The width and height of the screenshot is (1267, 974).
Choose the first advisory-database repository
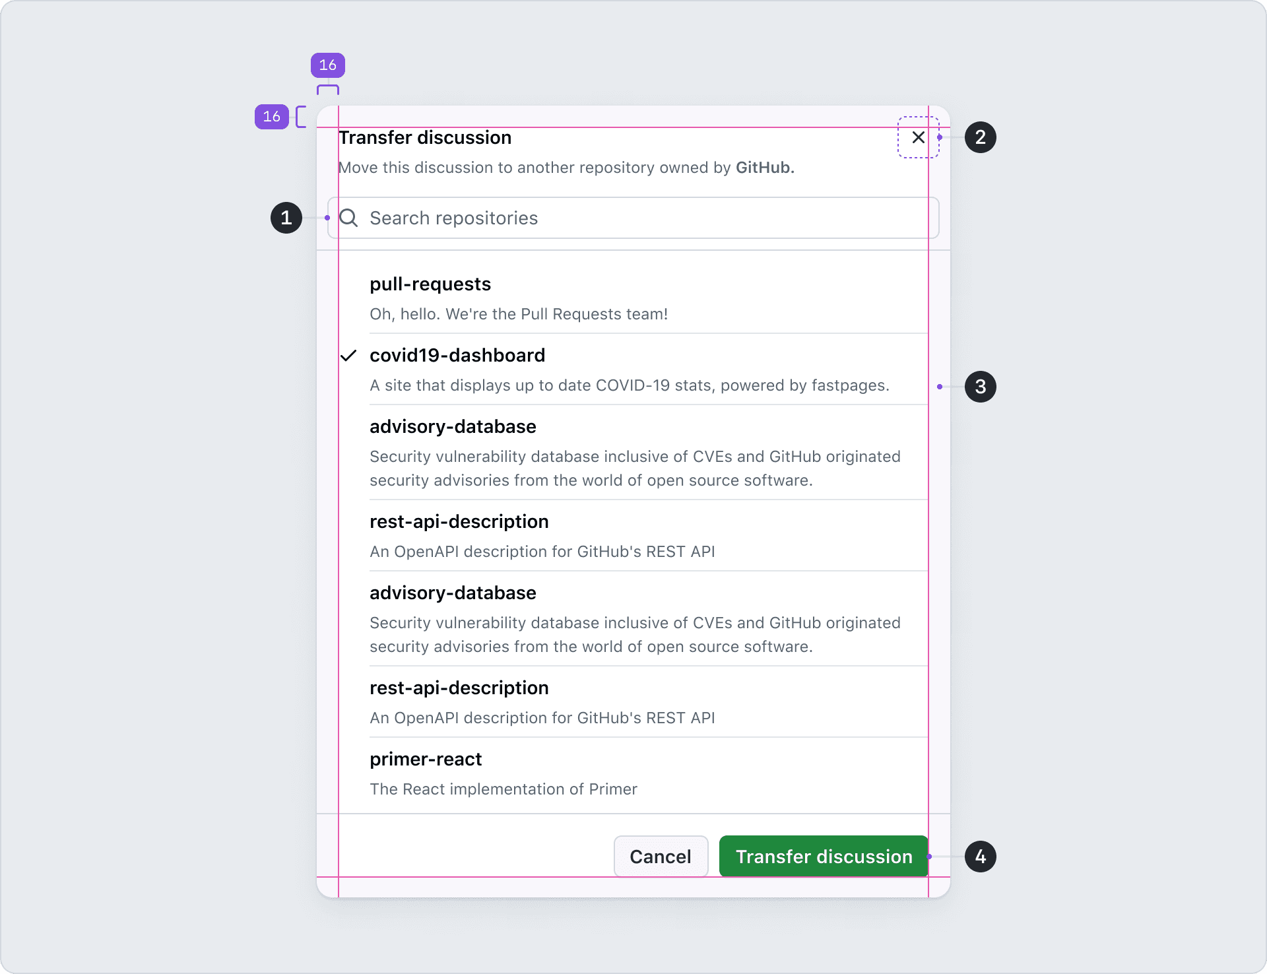[453, 427]
